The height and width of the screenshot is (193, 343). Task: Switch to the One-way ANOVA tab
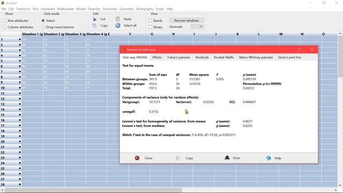(x=135, y=57)
